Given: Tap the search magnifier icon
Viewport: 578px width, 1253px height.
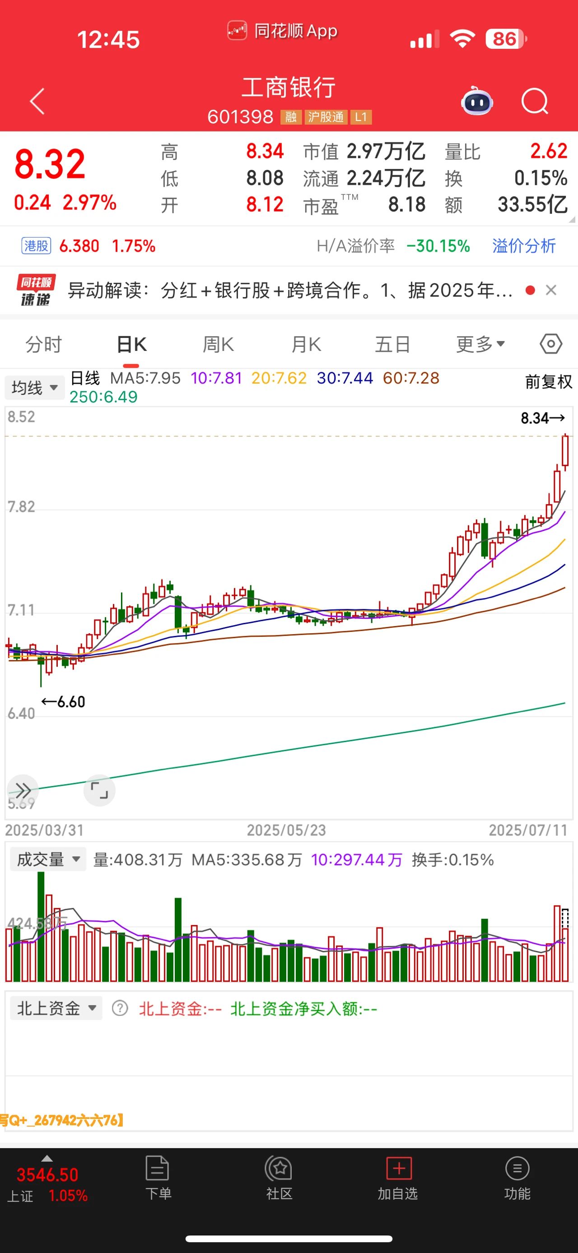Looking at the screenshot, I should pos(535,101).
